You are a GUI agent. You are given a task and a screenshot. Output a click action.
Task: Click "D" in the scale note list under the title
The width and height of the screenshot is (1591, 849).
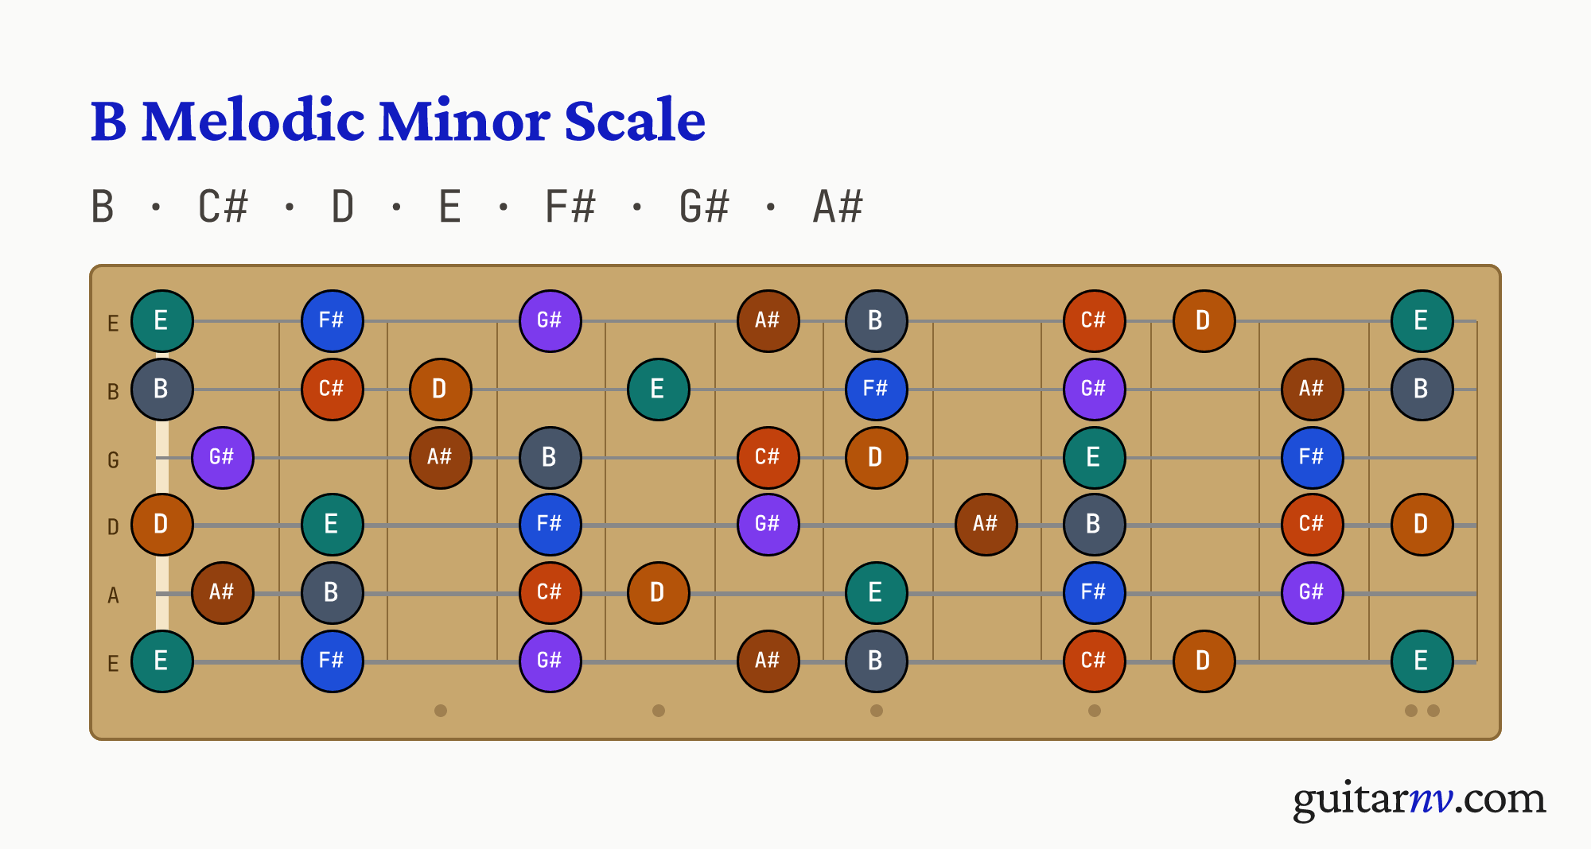pyautogui.click(x=343, y=207)
